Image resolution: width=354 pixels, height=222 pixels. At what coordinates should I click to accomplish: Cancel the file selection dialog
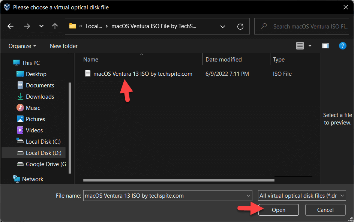pos(325,210)
